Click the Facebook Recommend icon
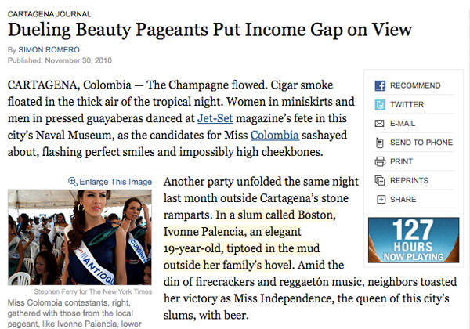This screenshot has height=329, width=470. point(380,85)
